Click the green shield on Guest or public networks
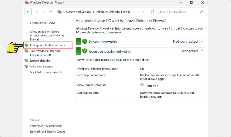The width and height of the screenshot is (231, 137). pos(85,51)
